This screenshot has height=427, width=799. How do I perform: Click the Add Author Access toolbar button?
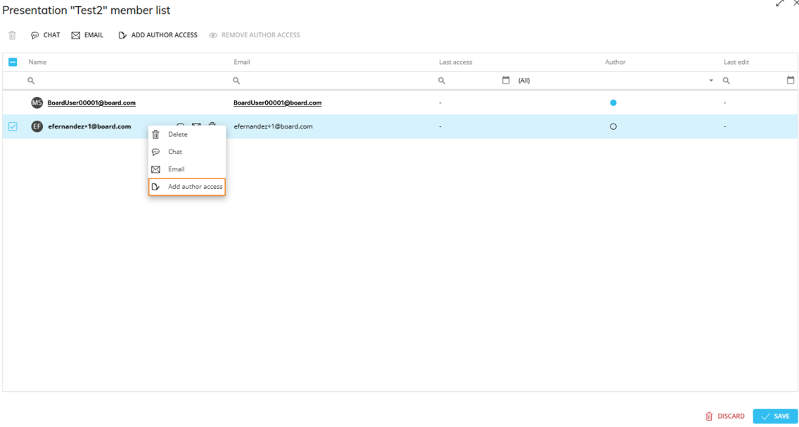coord(158,35)
